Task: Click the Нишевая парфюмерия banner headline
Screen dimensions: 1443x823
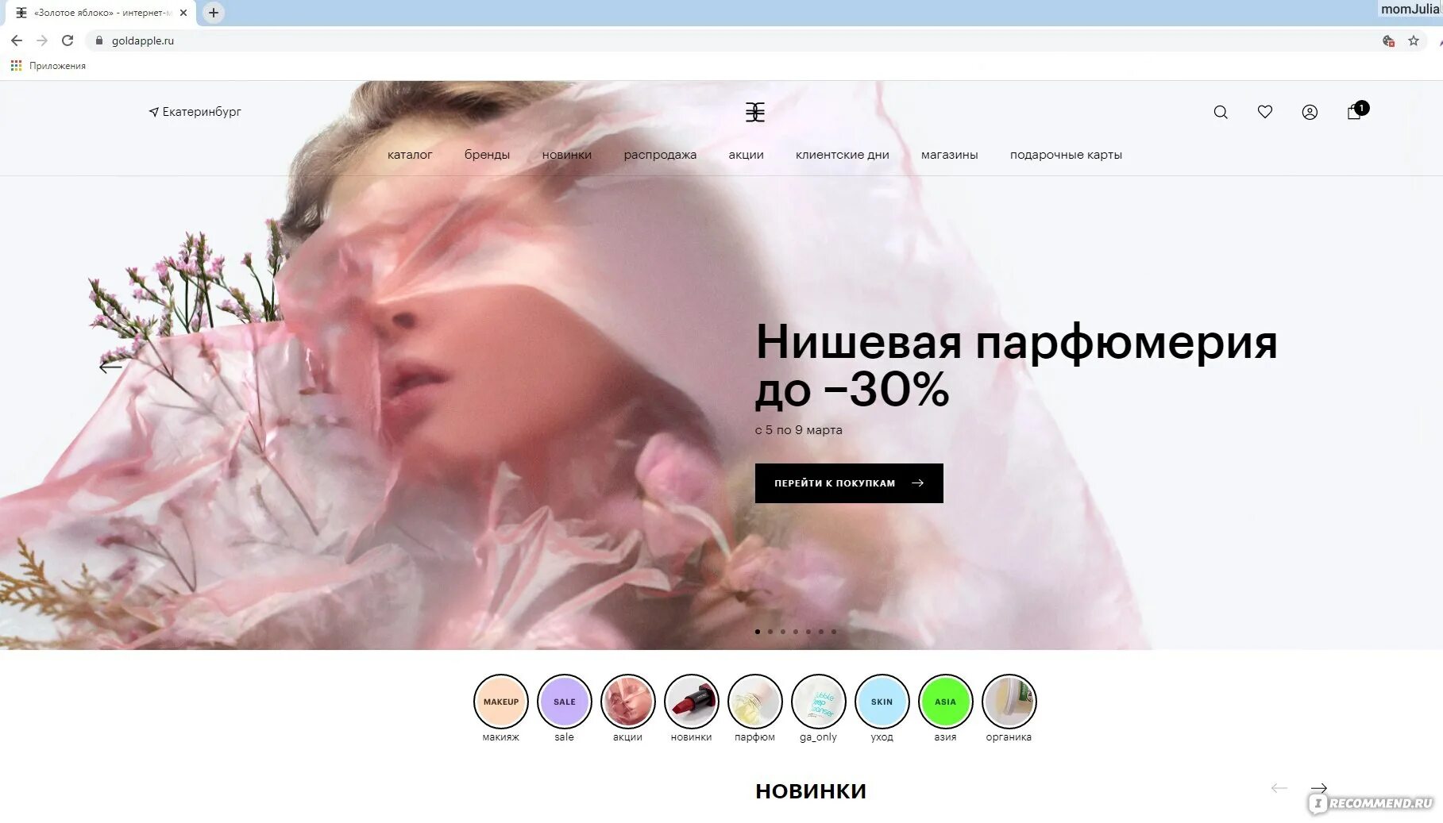Action: [x=1016, y=365]
